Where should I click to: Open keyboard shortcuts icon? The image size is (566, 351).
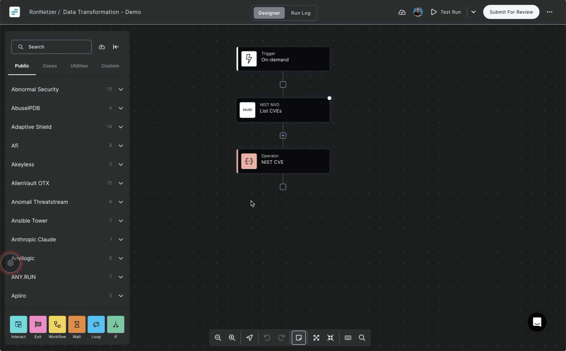tap(348, 338)
